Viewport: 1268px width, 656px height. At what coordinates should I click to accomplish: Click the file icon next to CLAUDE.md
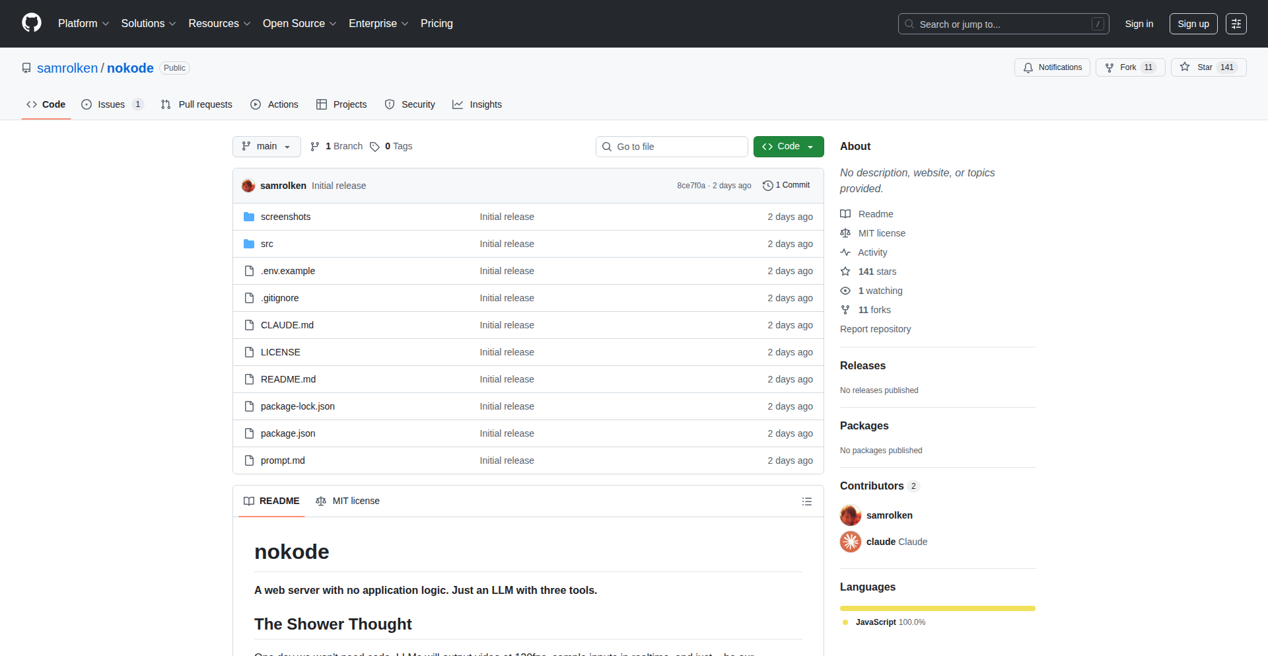point(249,325)
